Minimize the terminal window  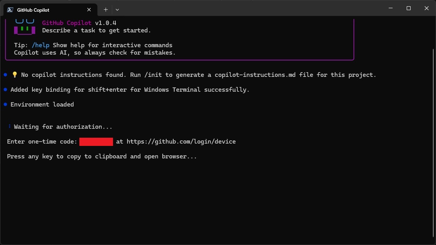coord(391,8)
